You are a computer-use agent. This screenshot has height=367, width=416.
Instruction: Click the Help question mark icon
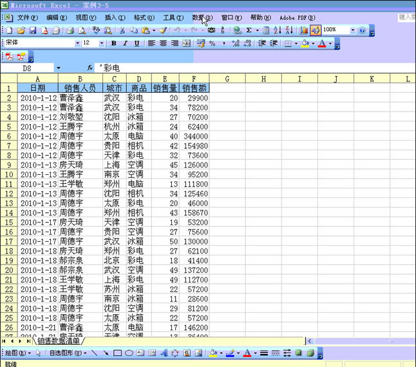[x=362, y=30]
